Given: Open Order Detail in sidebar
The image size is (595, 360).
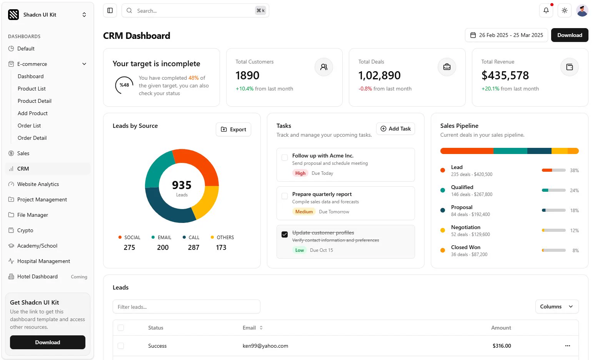Looking at the screenshot, I should click(x=32, y=138).
